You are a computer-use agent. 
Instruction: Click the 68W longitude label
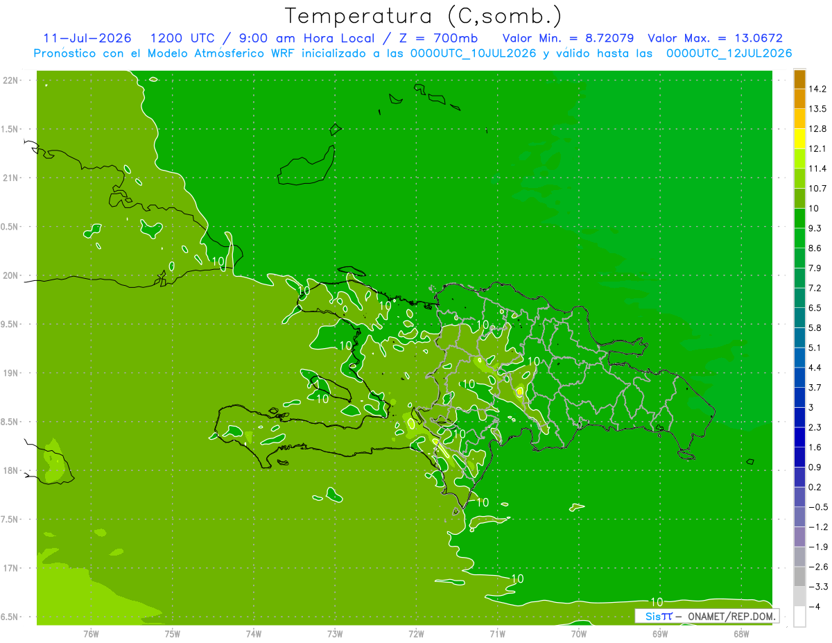(x=741, y=633)
